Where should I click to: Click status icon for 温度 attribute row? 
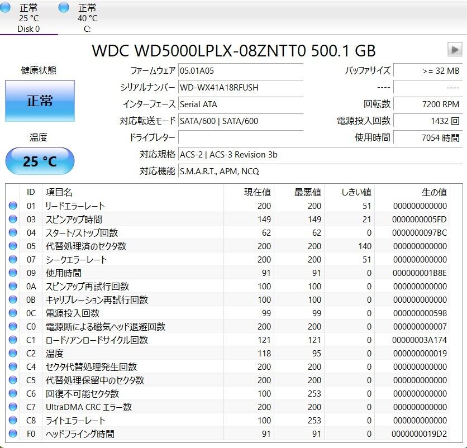click(13, 354)
